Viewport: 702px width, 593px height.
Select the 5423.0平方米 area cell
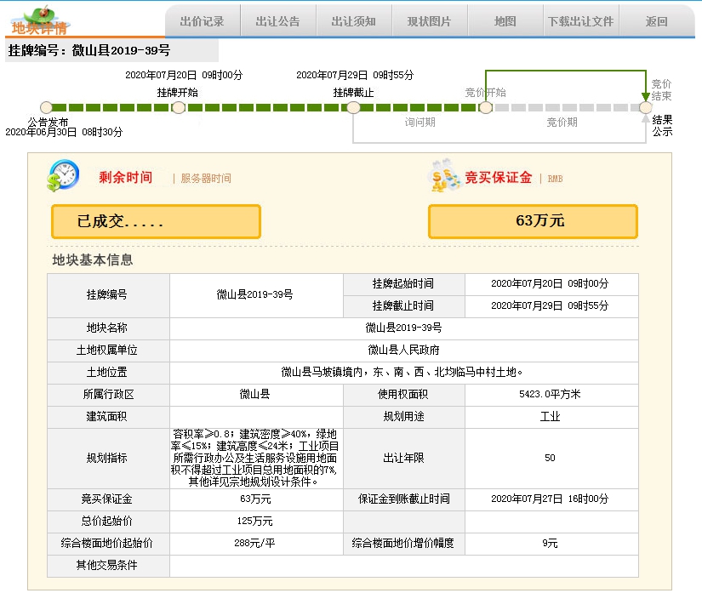point(551,395)
